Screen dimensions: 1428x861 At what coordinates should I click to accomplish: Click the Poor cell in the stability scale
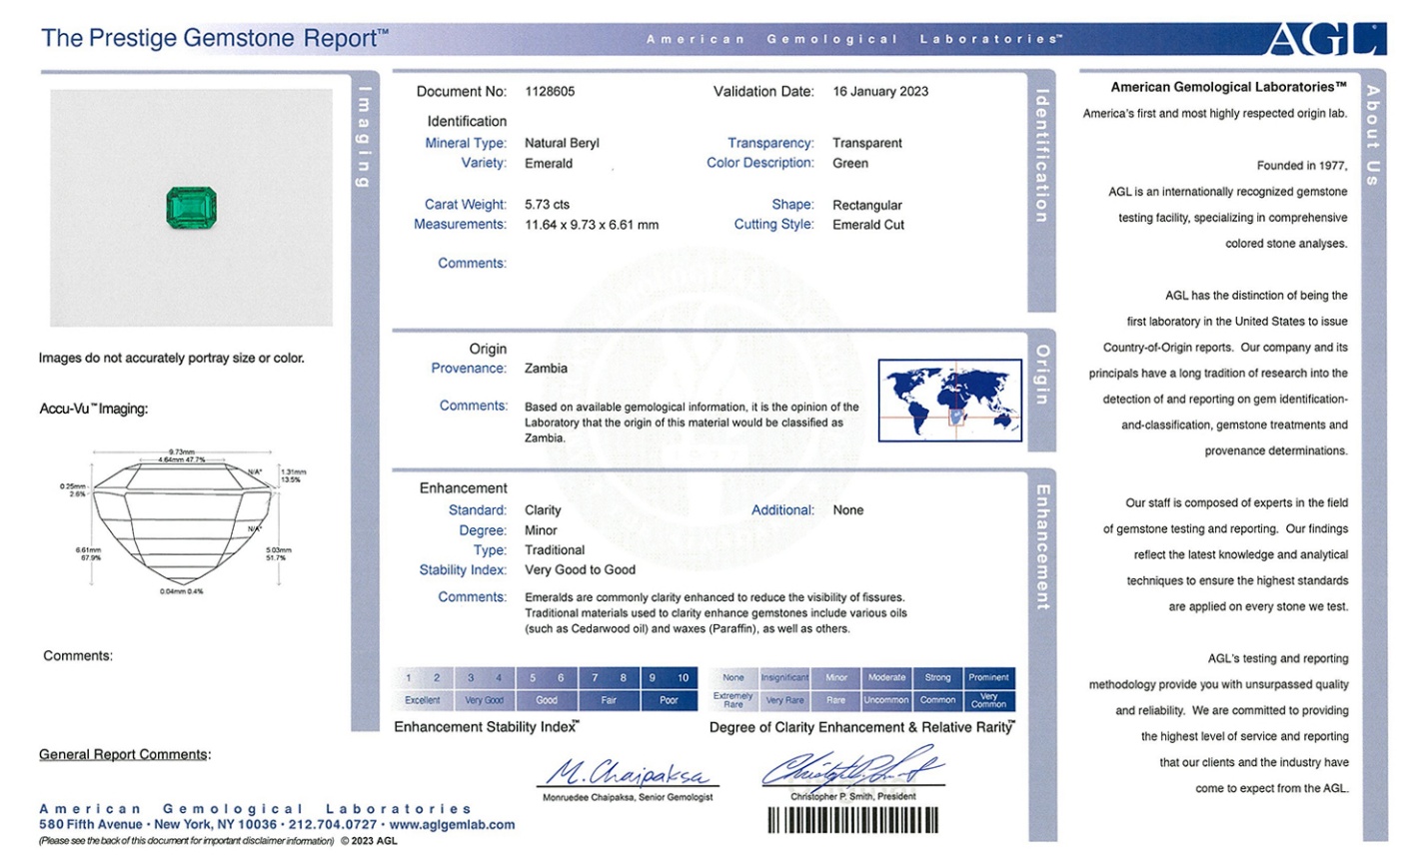point(669,700)
